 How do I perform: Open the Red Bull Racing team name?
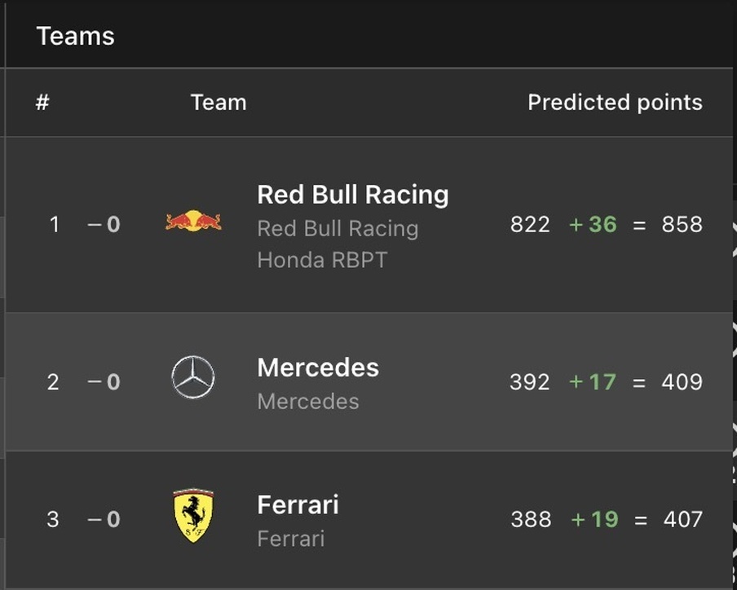coord(352,195)
